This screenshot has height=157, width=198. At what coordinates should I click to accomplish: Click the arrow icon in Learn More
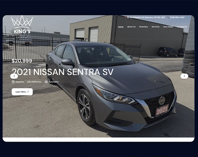(x=28, y=92)
